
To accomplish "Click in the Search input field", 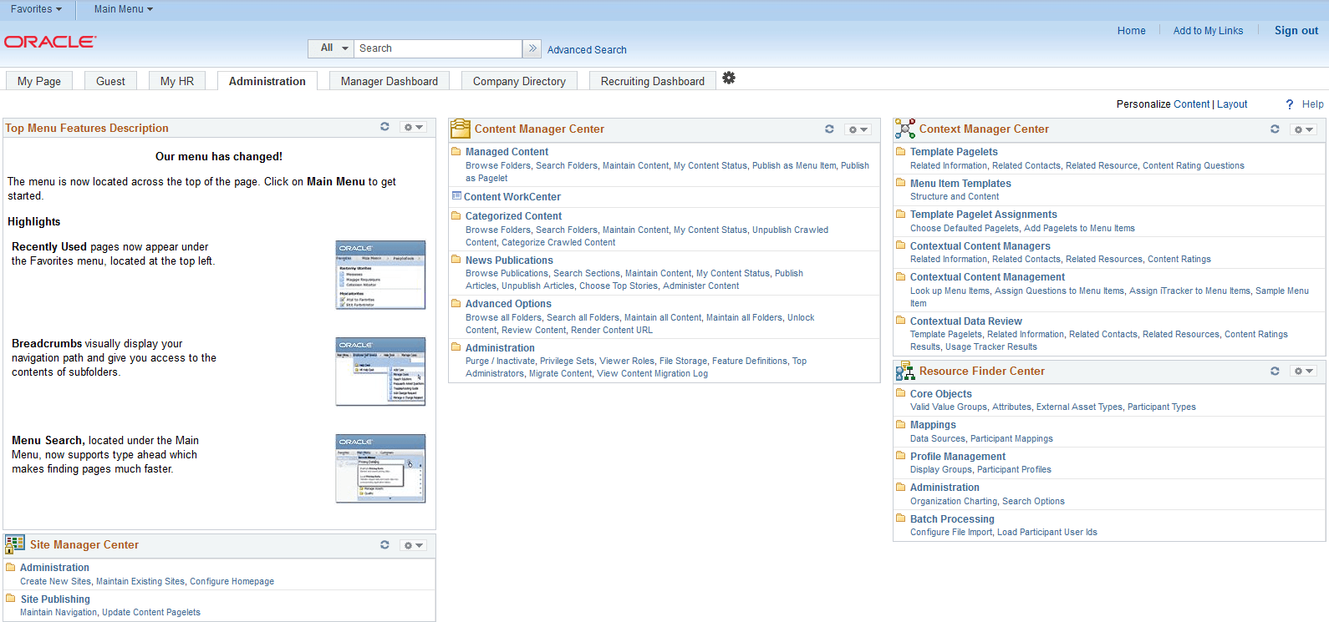I will 438,48.
